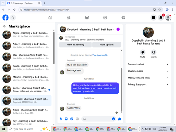Open the notifications bell with 12 badge
The height and width of the screenshot is (132, 176).
161,18
